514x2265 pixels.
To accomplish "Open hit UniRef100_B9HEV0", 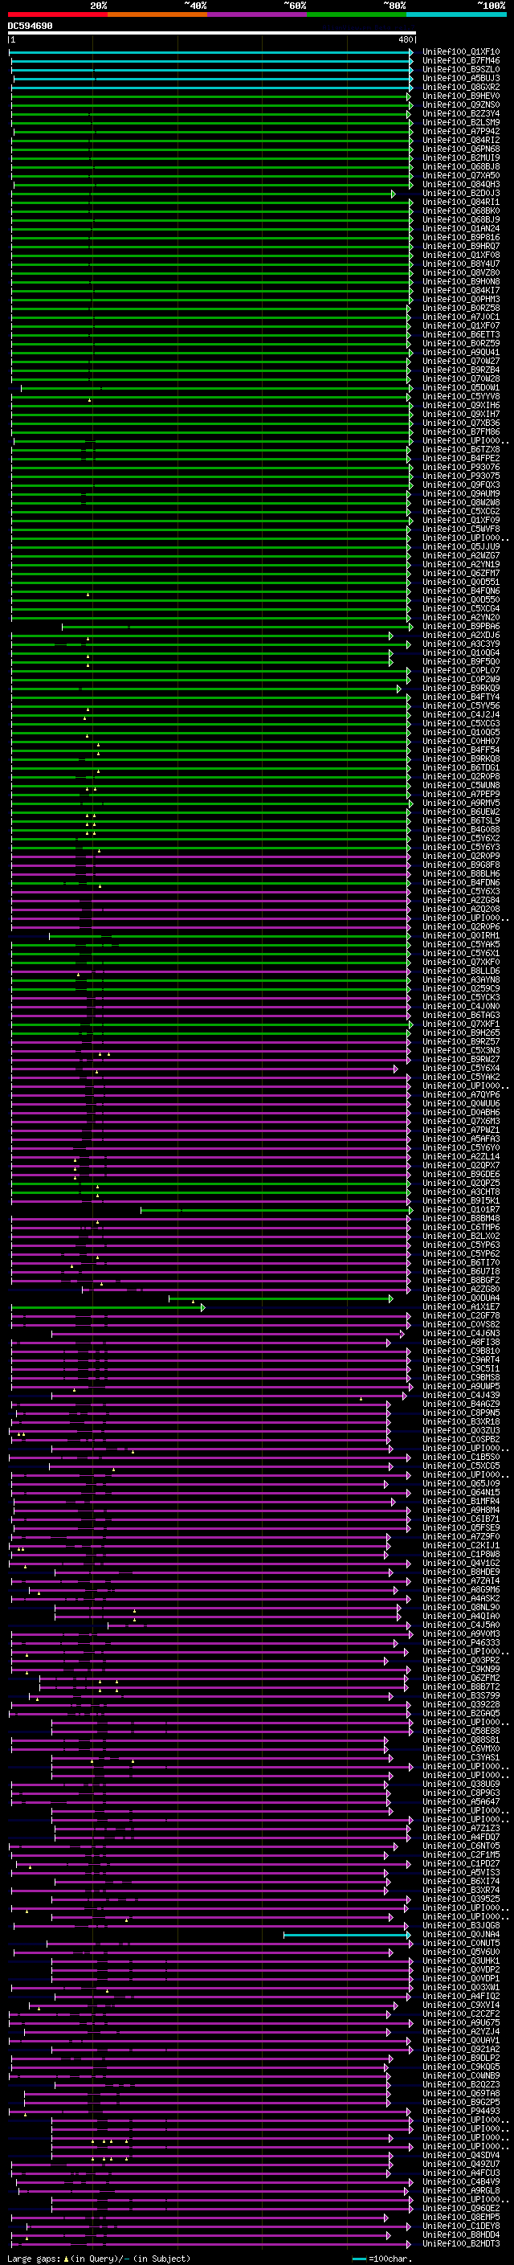I will point(460,96).
